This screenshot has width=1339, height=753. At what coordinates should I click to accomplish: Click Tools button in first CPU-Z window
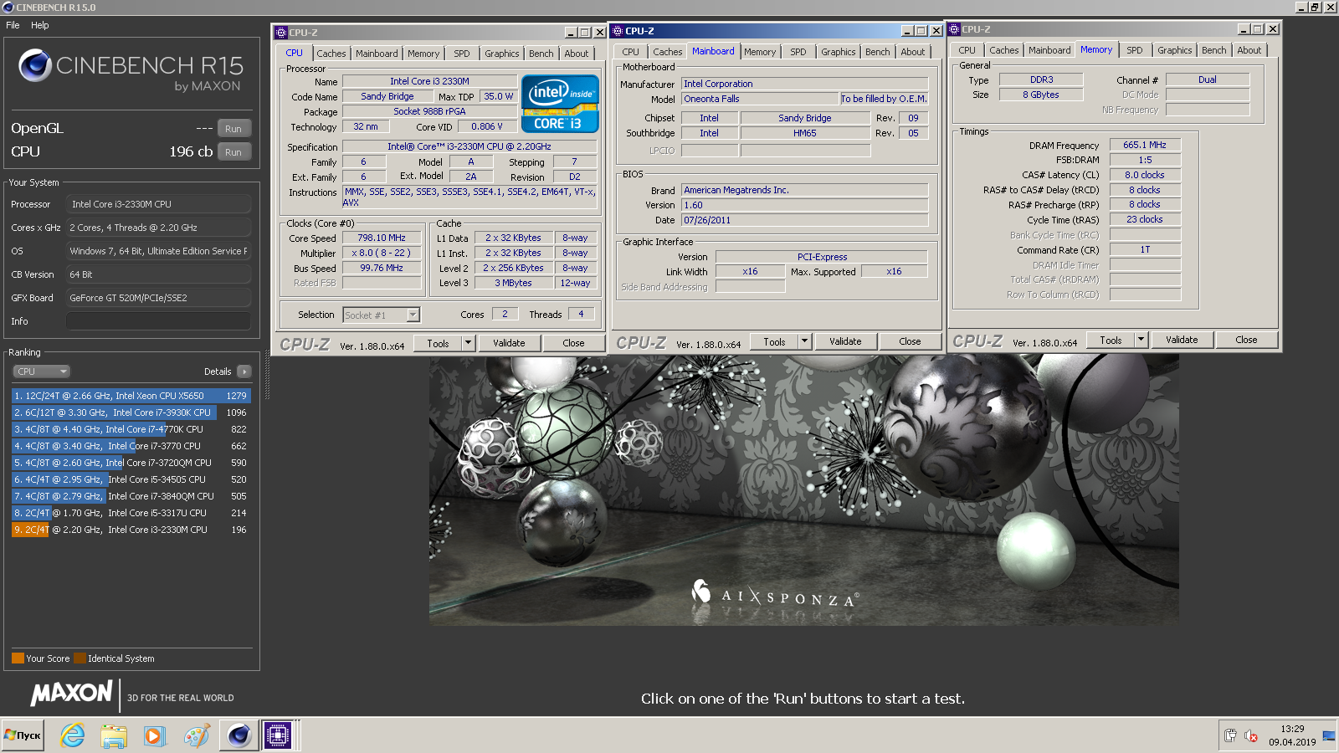coord(438,343)
